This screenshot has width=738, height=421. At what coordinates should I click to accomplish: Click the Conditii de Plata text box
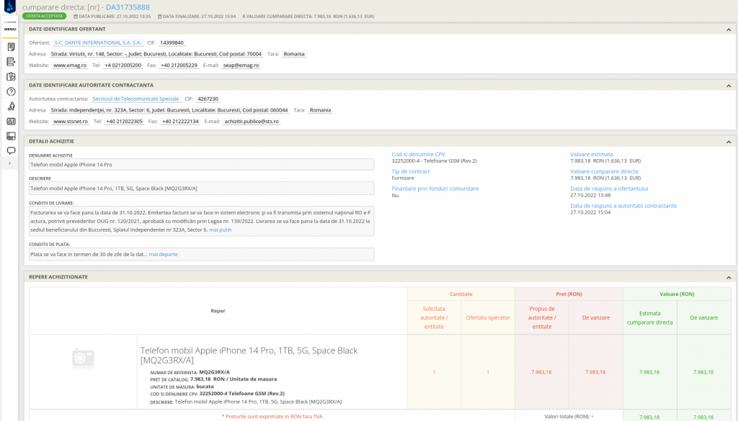pyautogui.click(x=202, y=254)
